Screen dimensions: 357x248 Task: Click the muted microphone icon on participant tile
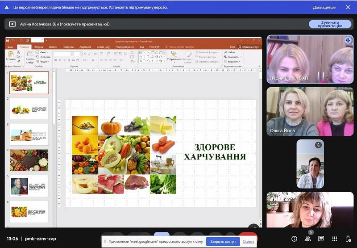click(319, 145)
